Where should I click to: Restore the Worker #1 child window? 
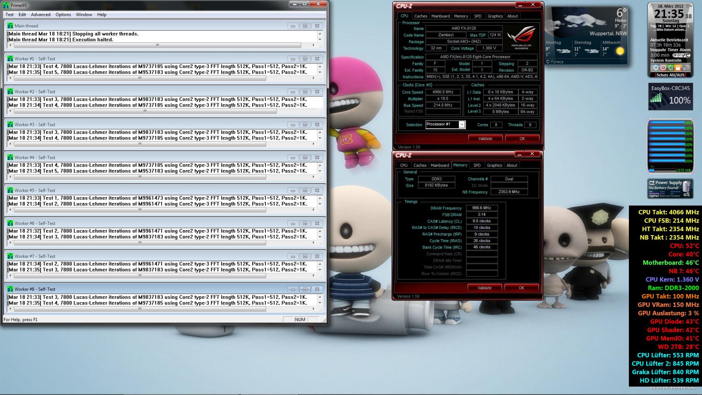pos(305,59)
